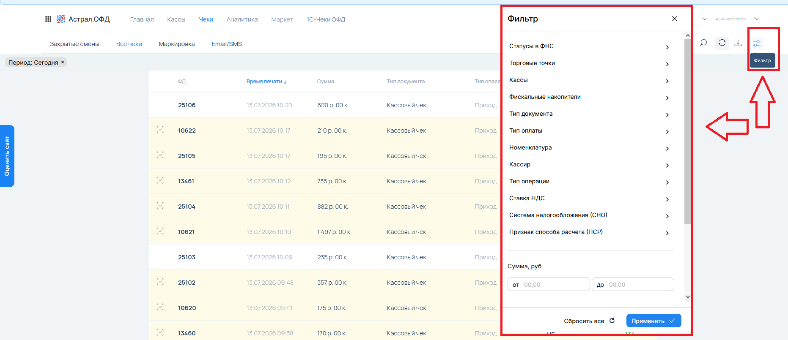
Task: Refresh the receipts list icon
Action: click(722, 43)
